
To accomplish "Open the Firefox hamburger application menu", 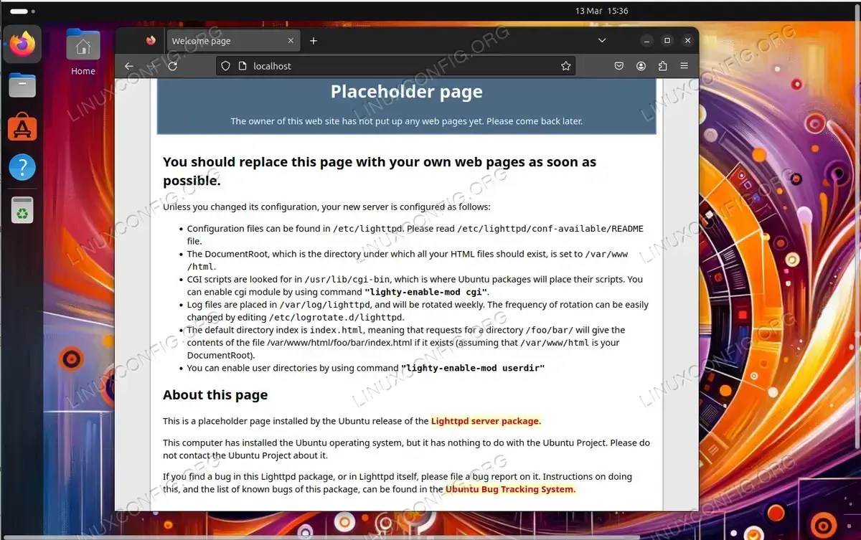I will [684, 66].
